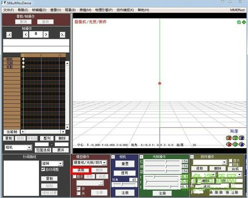Step back one frame with < arrow
The image size is (248, 198).
coord(25,34)
